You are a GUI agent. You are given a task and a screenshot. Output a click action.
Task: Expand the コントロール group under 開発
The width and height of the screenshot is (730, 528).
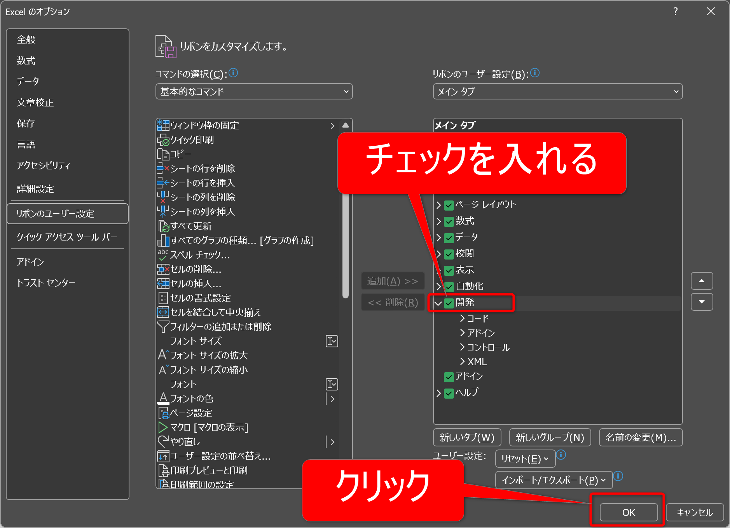[x=462, y=347]
